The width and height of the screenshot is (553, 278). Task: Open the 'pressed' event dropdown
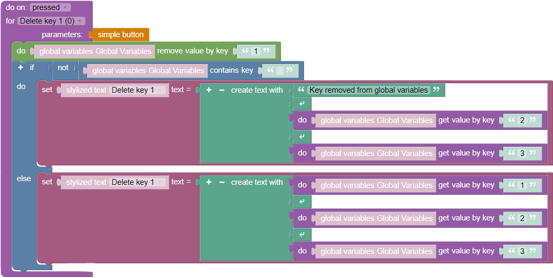click(50, 8)
